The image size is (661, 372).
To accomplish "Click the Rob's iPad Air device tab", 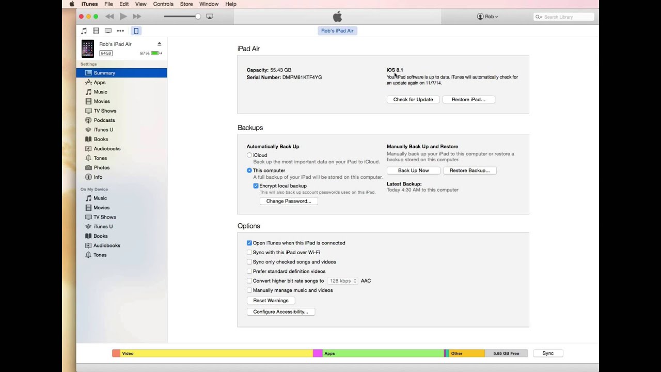I will pyautogui.click(x=337, y=31).
